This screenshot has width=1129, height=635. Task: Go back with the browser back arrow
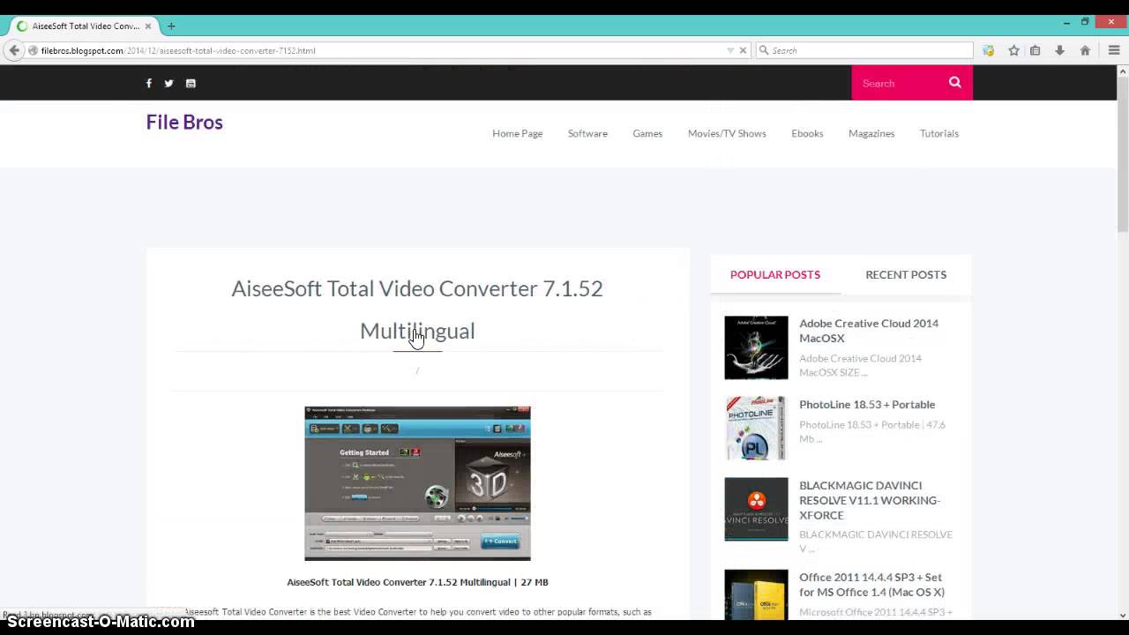pos(14,50)
